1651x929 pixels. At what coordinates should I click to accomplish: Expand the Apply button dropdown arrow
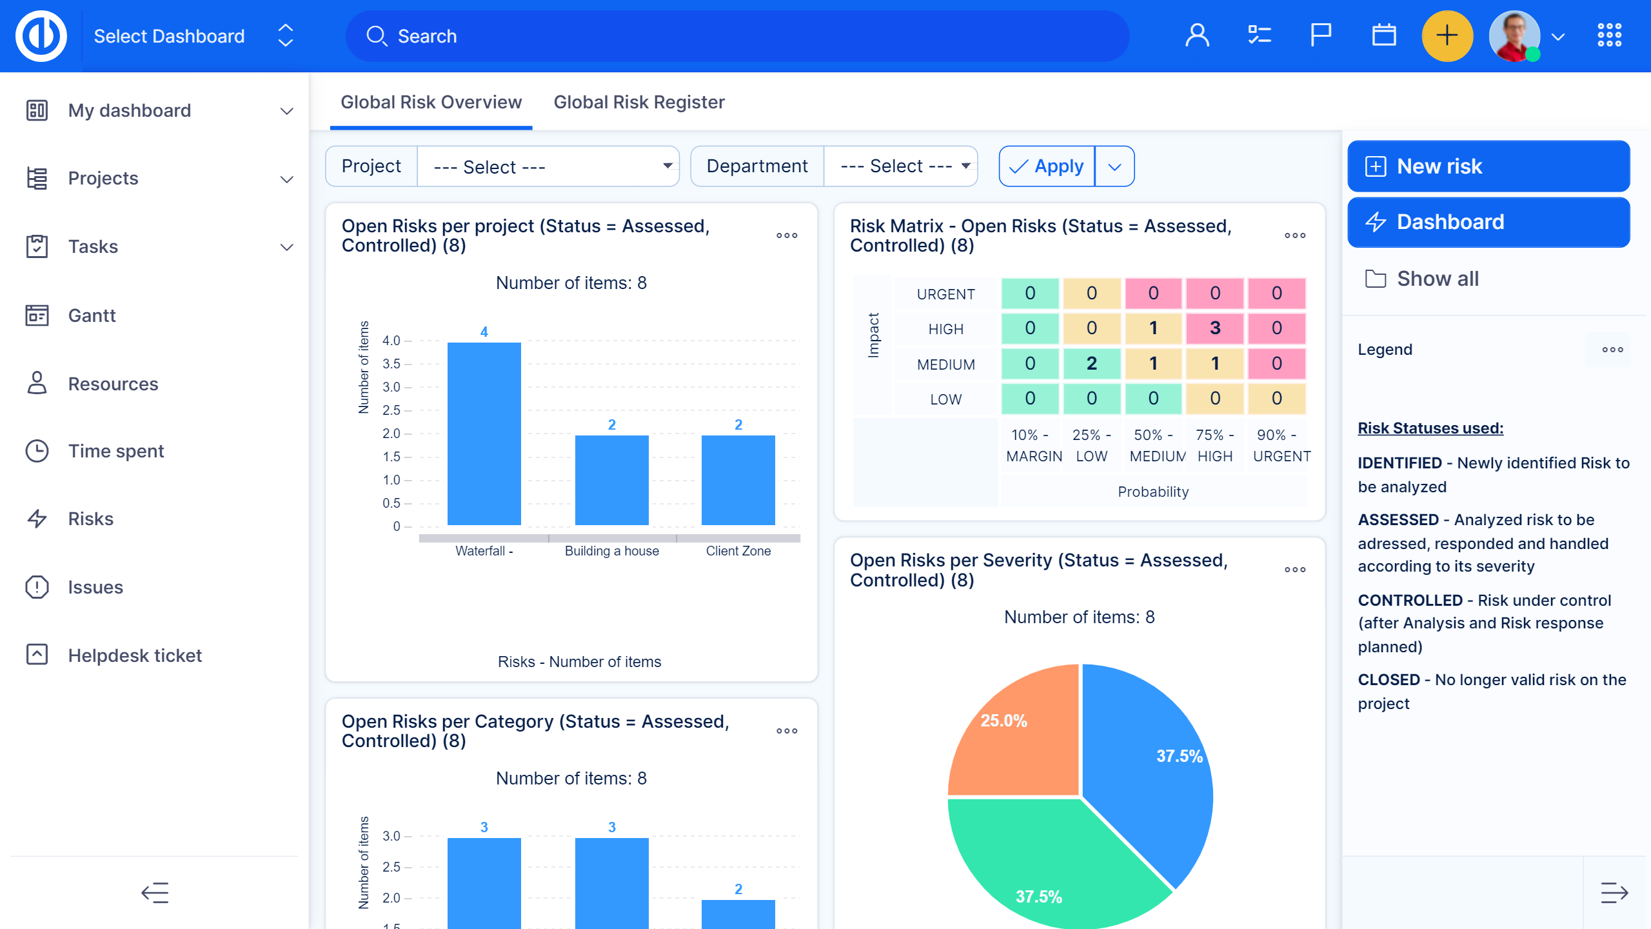(x=1114, y=166)
